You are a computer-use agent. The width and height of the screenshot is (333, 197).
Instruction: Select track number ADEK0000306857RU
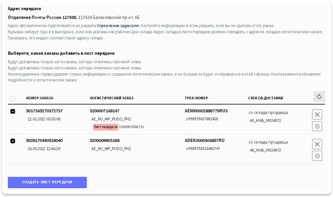[205, 140]
